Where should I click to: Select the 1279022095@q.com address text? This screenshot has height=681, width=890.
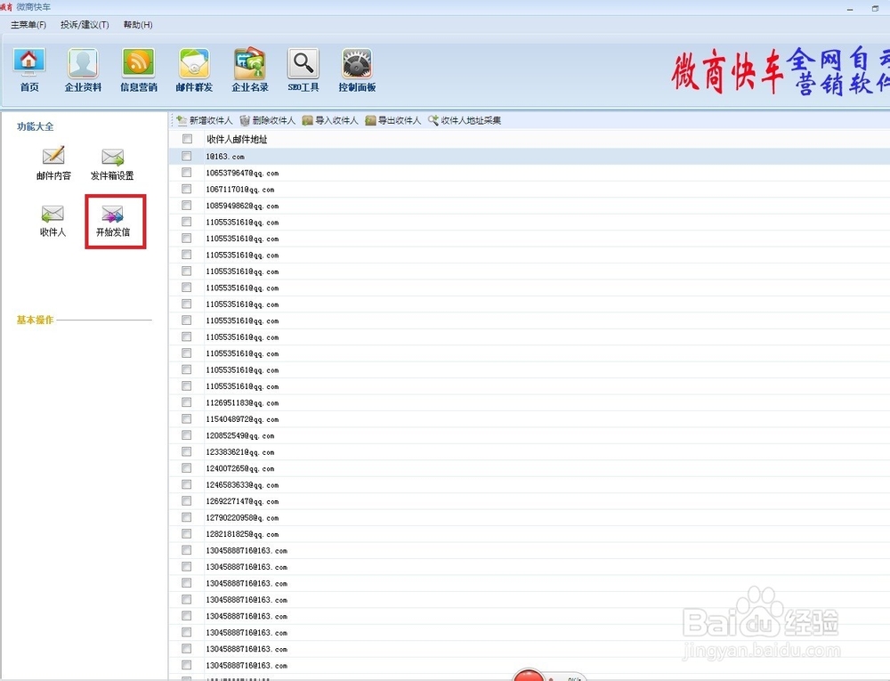coord(242,517)
